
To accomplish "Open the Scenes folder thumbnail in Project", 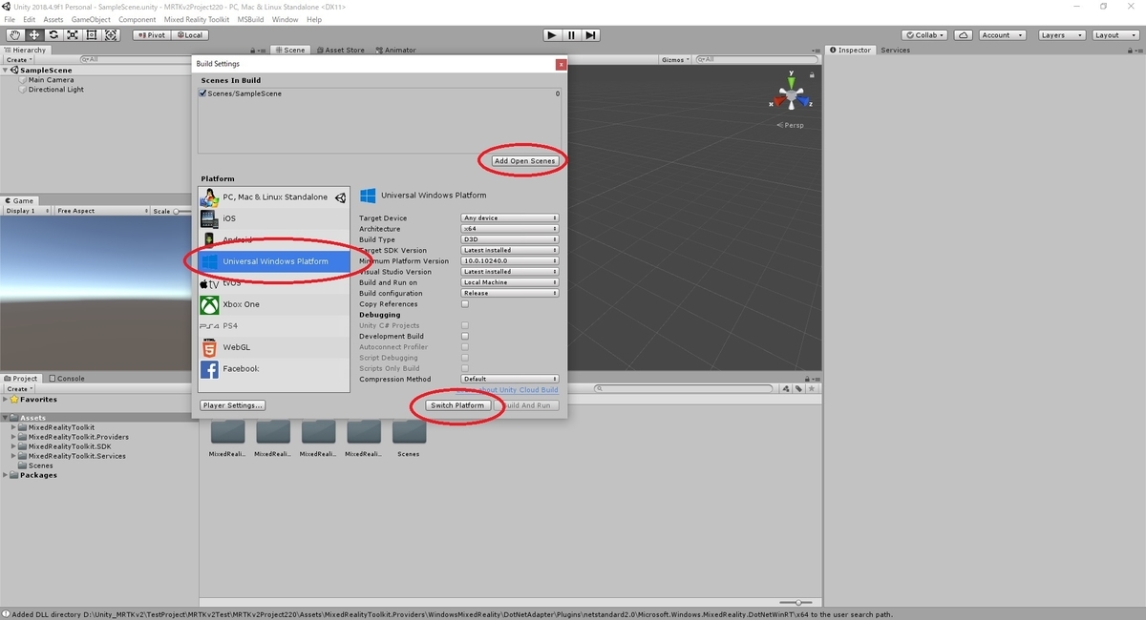I will click(409, 431).
